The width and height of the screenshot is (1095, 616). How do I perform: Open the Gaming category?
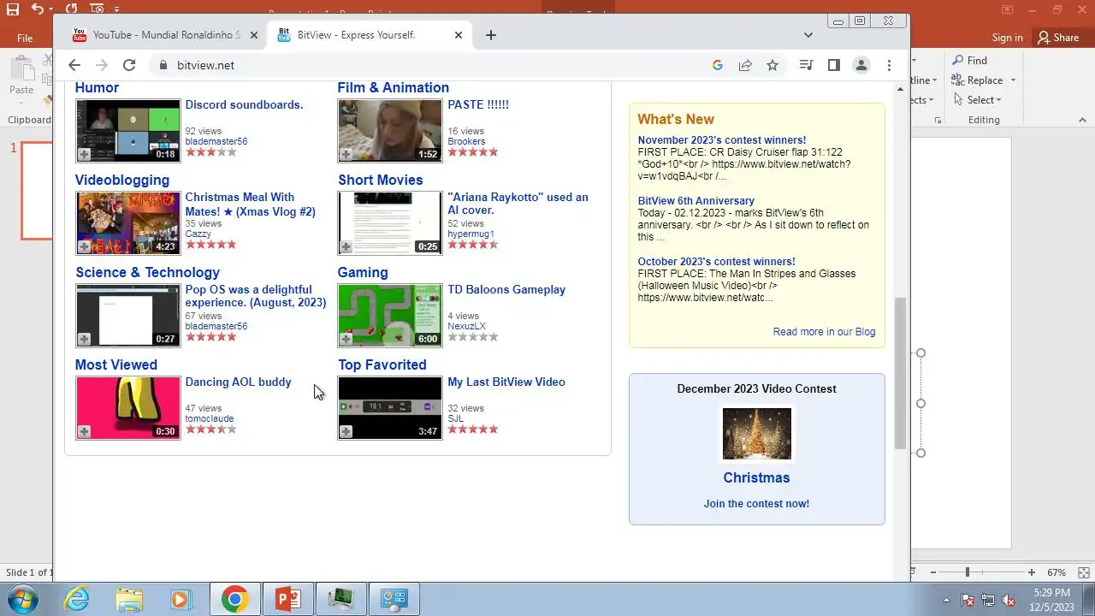click(x=363, y=272)
